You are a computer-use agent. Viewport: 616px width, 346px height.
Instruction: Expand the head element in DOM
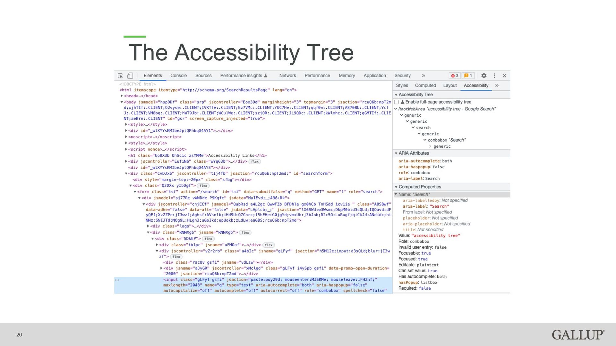[x=122, y=96]
